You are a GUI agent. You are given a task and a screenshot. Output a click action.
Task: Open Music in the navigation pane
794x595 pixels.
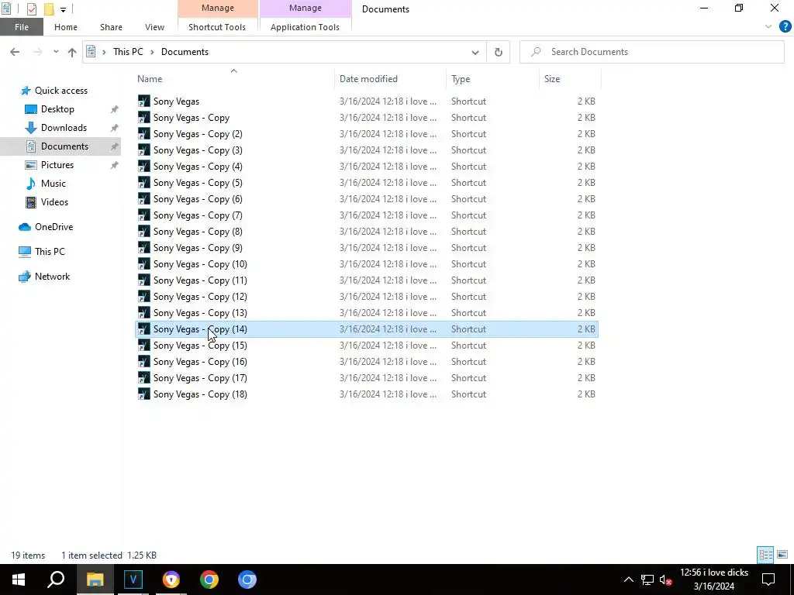click(54, 184)
